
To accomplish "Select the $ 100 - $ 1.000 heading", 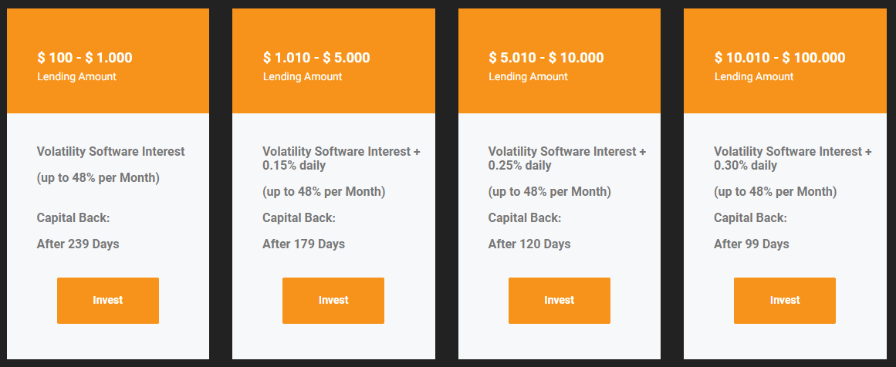I will pyautogui.click(x=85, y=58).
